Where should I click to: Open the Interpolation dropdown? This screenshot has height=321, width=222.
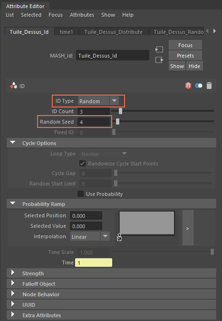click(90, 236)
